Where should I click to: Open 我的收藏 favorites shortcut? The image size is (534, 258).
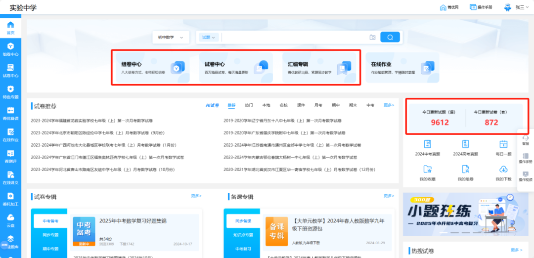click(x=427, y=173)
